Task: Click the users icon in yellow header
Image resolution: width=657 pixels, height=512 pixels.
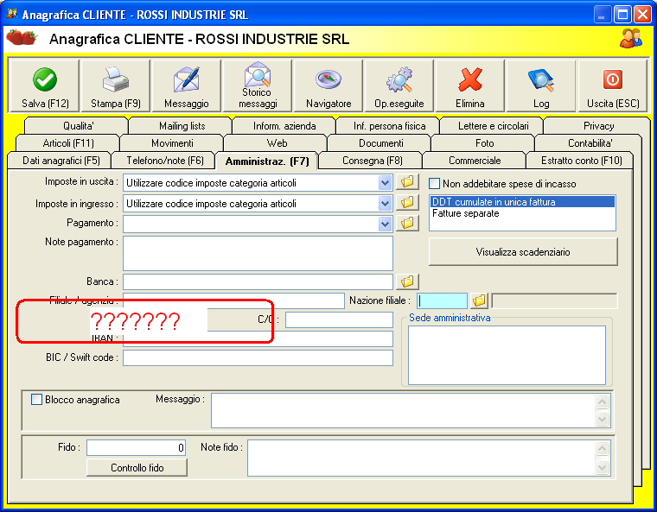Action: coord(630,38)
